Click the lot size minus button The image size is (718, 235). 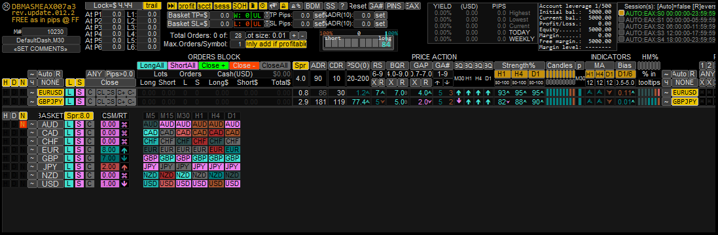click(x=302, y=36)
